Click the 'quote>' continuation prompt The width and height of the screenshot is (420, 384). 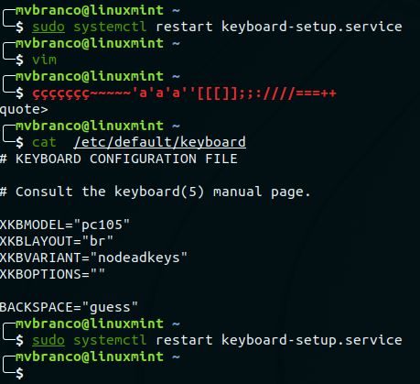pos(24,109)
